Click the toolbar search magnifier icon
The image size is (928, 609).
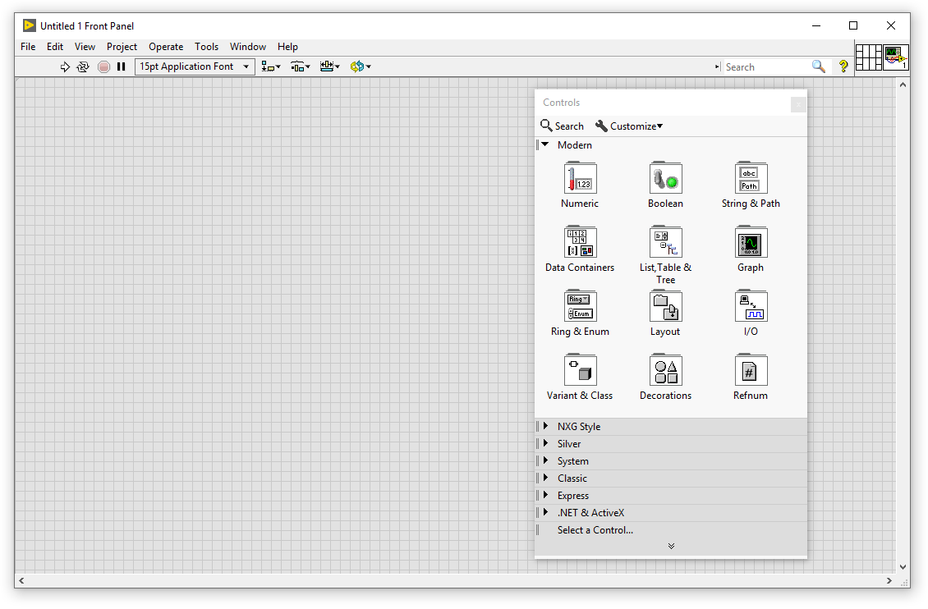pyautogui.click(x=819, y=66)
